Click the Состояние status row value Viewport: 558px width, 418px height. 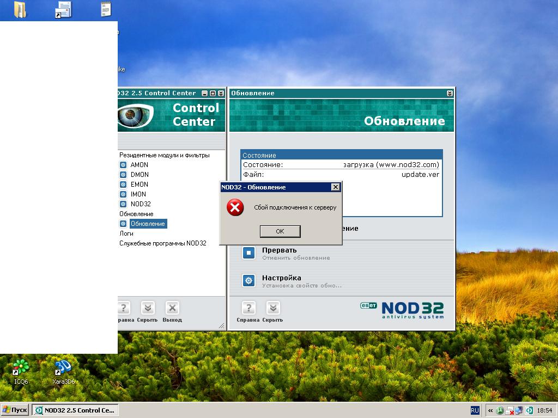tap(391, 164)
